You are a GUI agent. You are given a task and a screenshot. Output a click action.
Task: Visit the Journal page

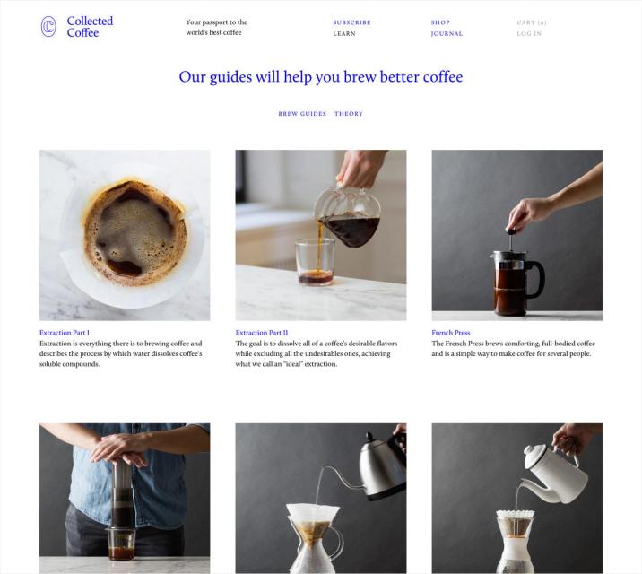pos(447,33)
